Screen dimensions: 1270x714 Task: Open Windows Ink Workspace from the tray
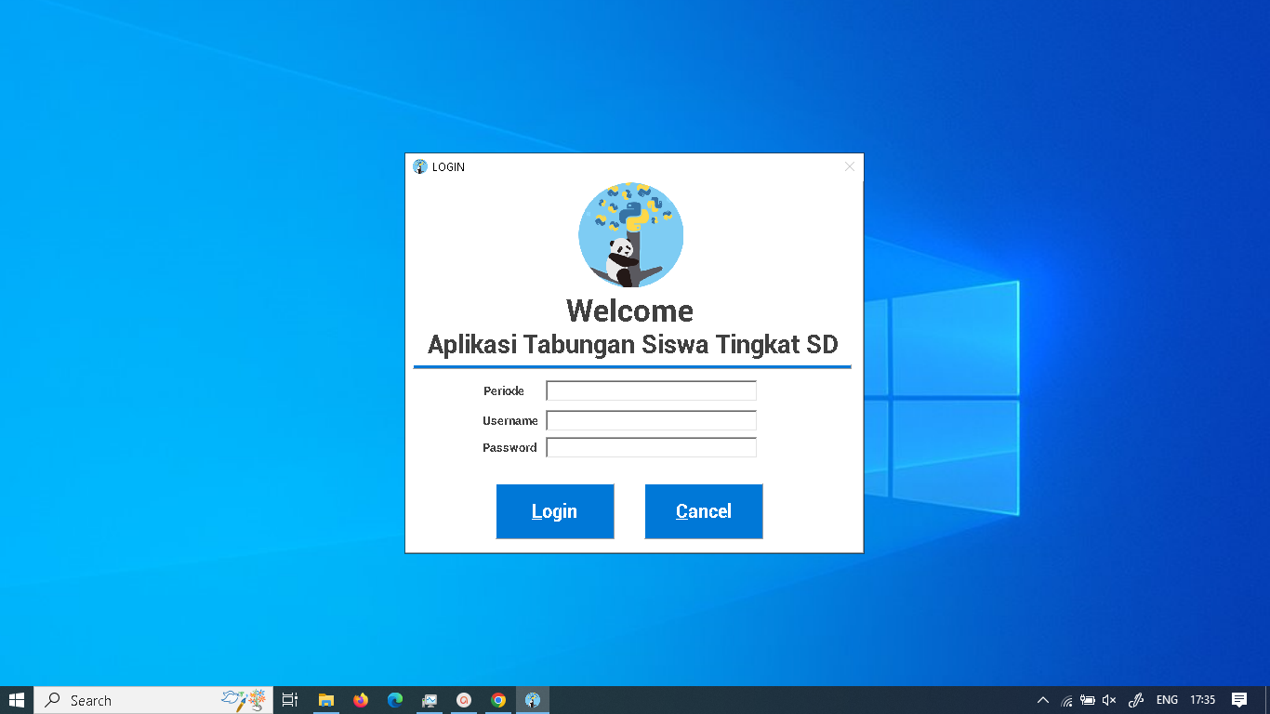tap(1135, 700)
